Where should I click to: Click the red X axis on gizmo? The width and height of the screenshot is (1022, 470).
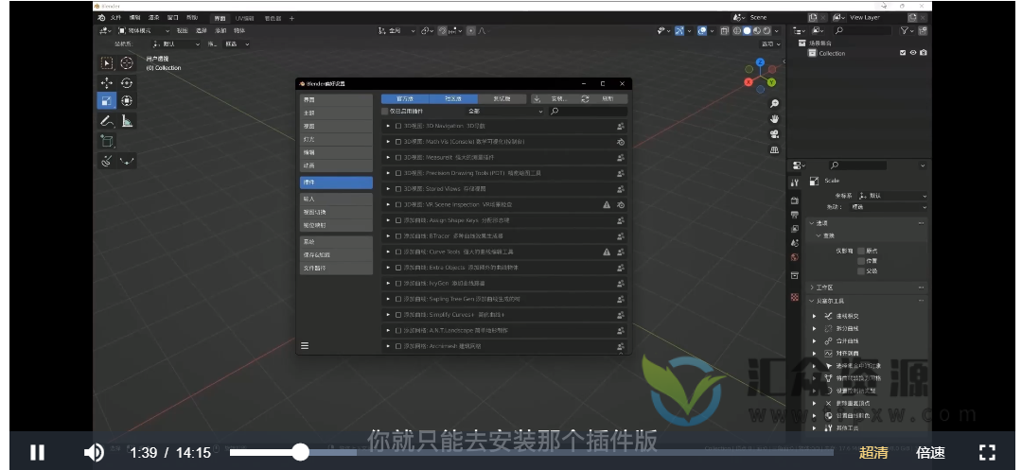749,82
